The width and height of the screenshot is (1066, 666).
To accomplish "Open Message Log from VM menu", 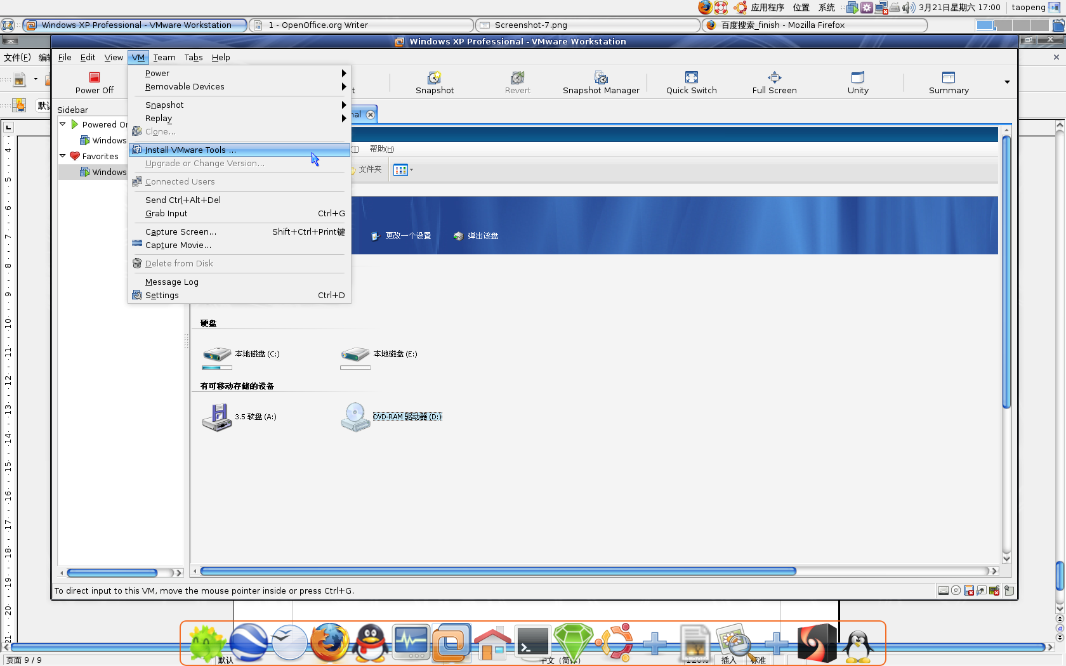I will 239,282.
